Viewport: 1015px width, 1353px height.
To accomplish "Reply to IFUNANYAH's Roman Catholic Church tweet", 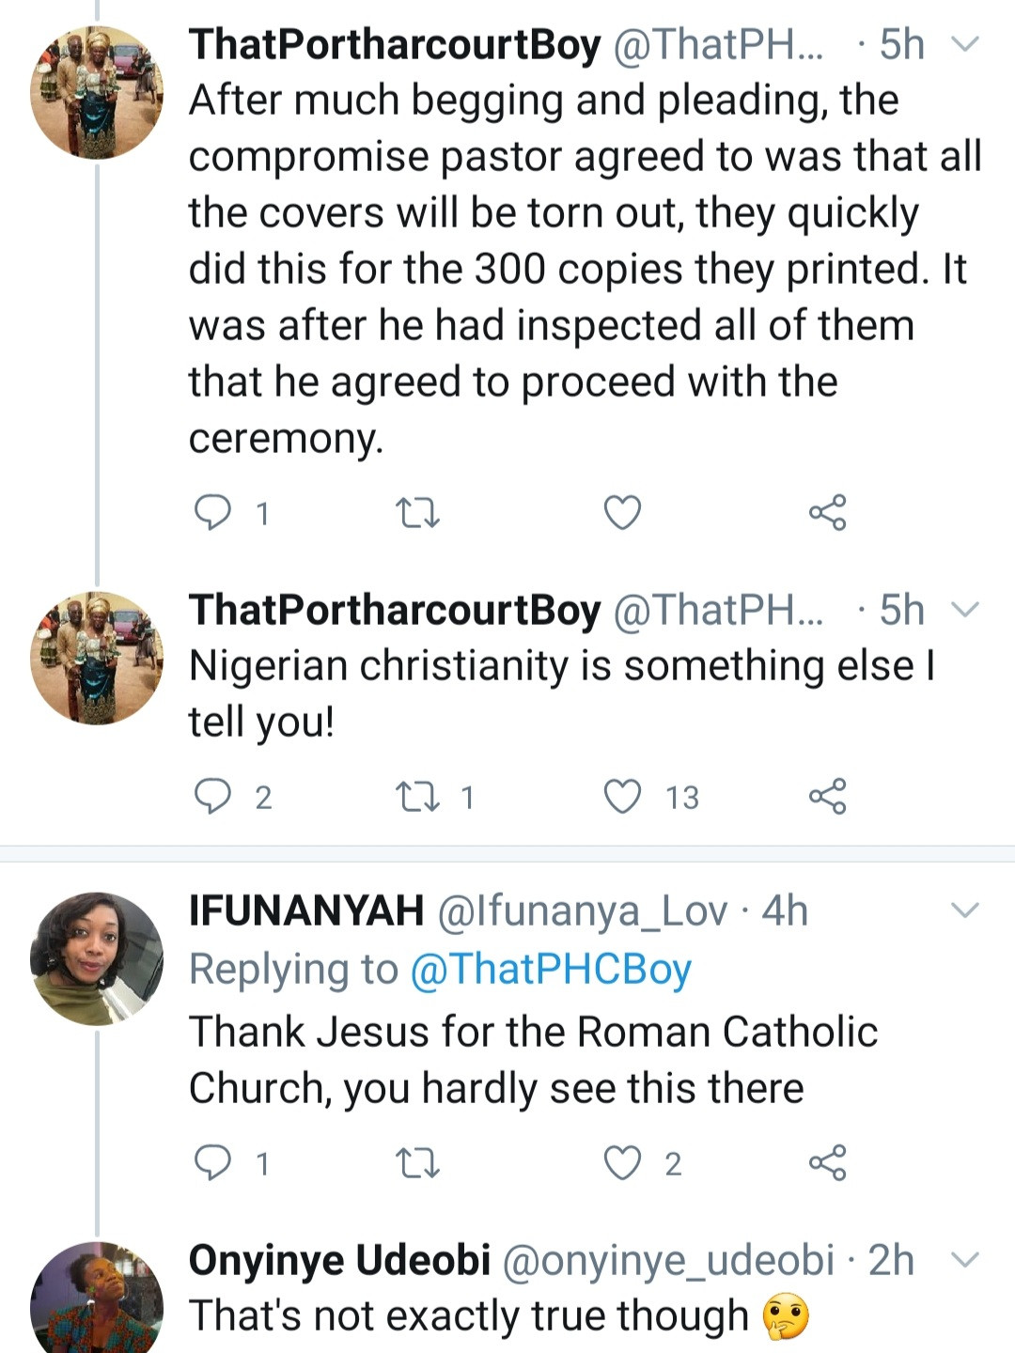I will 212,1163.
